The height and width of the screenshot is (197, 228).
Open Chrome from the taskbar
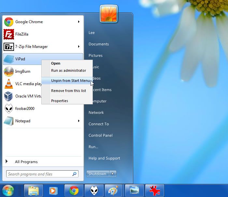point(74,190)
